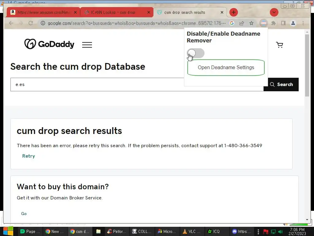Open the Micro... taskbar item
314x236 pixels.
pyautogui.click(x=167, y=232)
